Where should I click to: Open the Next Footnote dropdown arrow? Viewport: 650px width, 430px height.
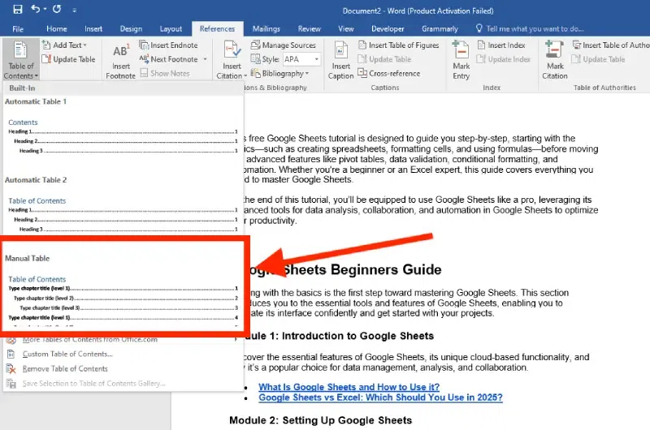pos(205,59)
